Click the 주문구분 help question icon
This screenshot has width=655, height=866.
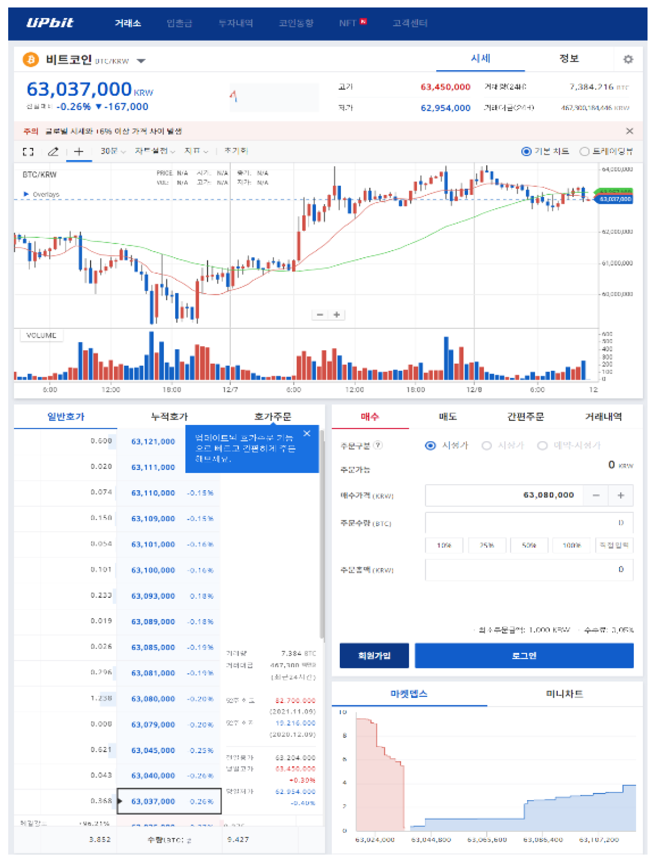378,445
